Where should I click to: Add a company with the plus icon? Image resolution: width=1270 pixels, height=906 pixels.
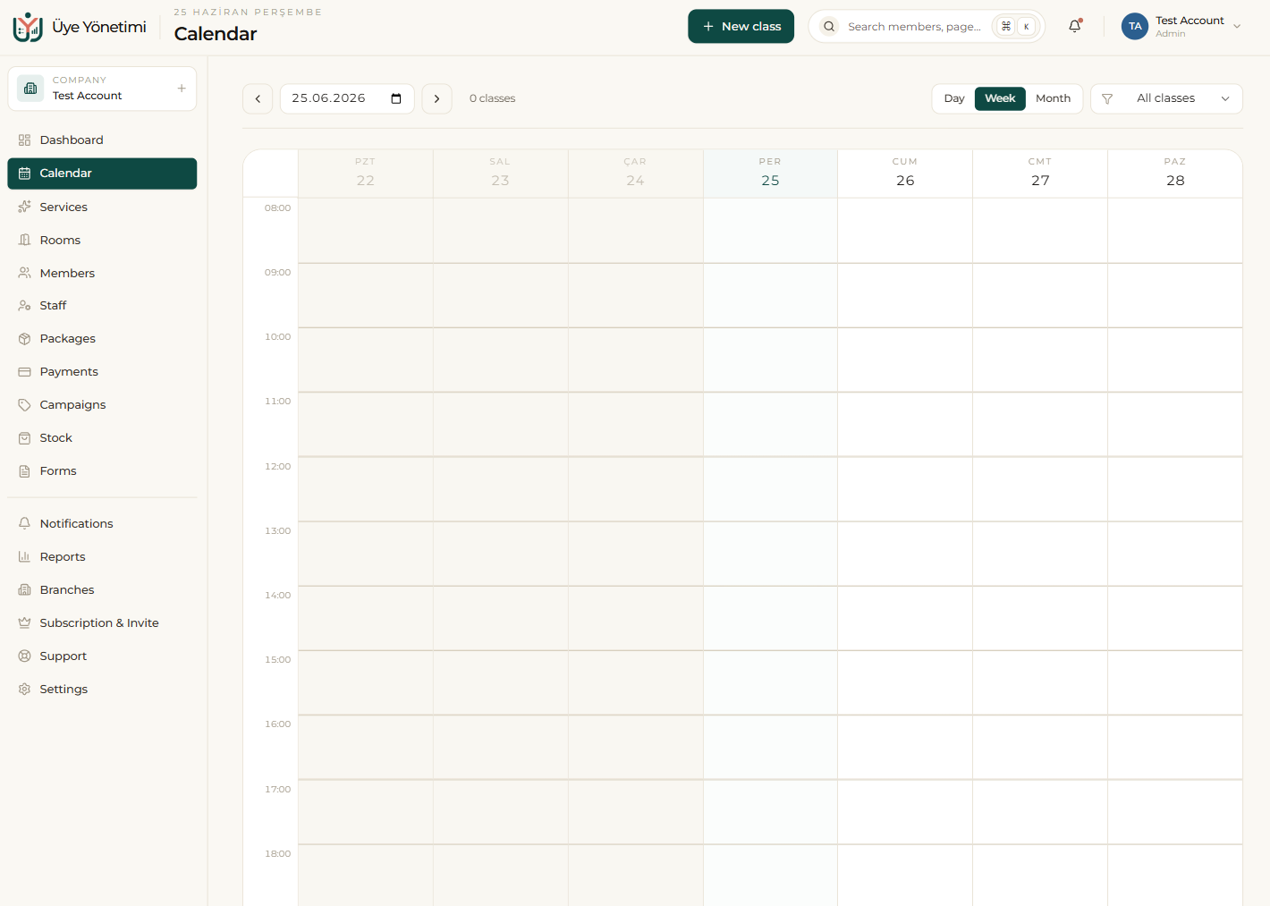182,89
